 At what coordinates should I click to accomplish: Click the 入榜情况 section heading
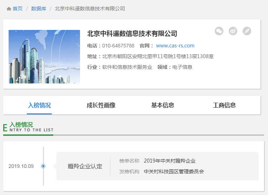coord(21,125)
